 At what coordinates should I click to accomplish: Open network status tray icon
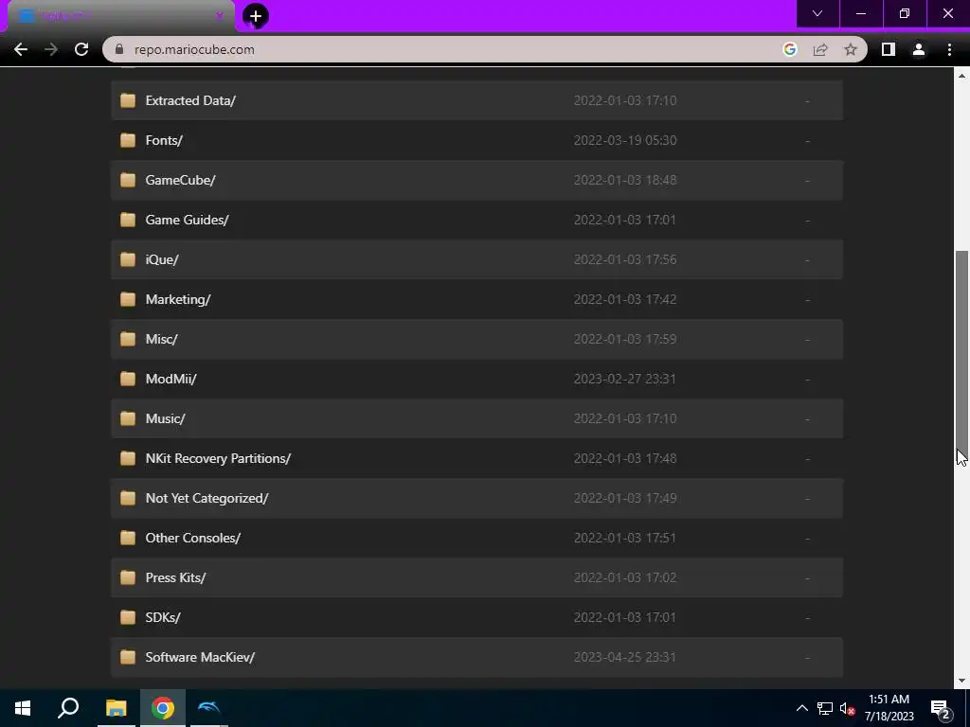click(x=825, y=708)
